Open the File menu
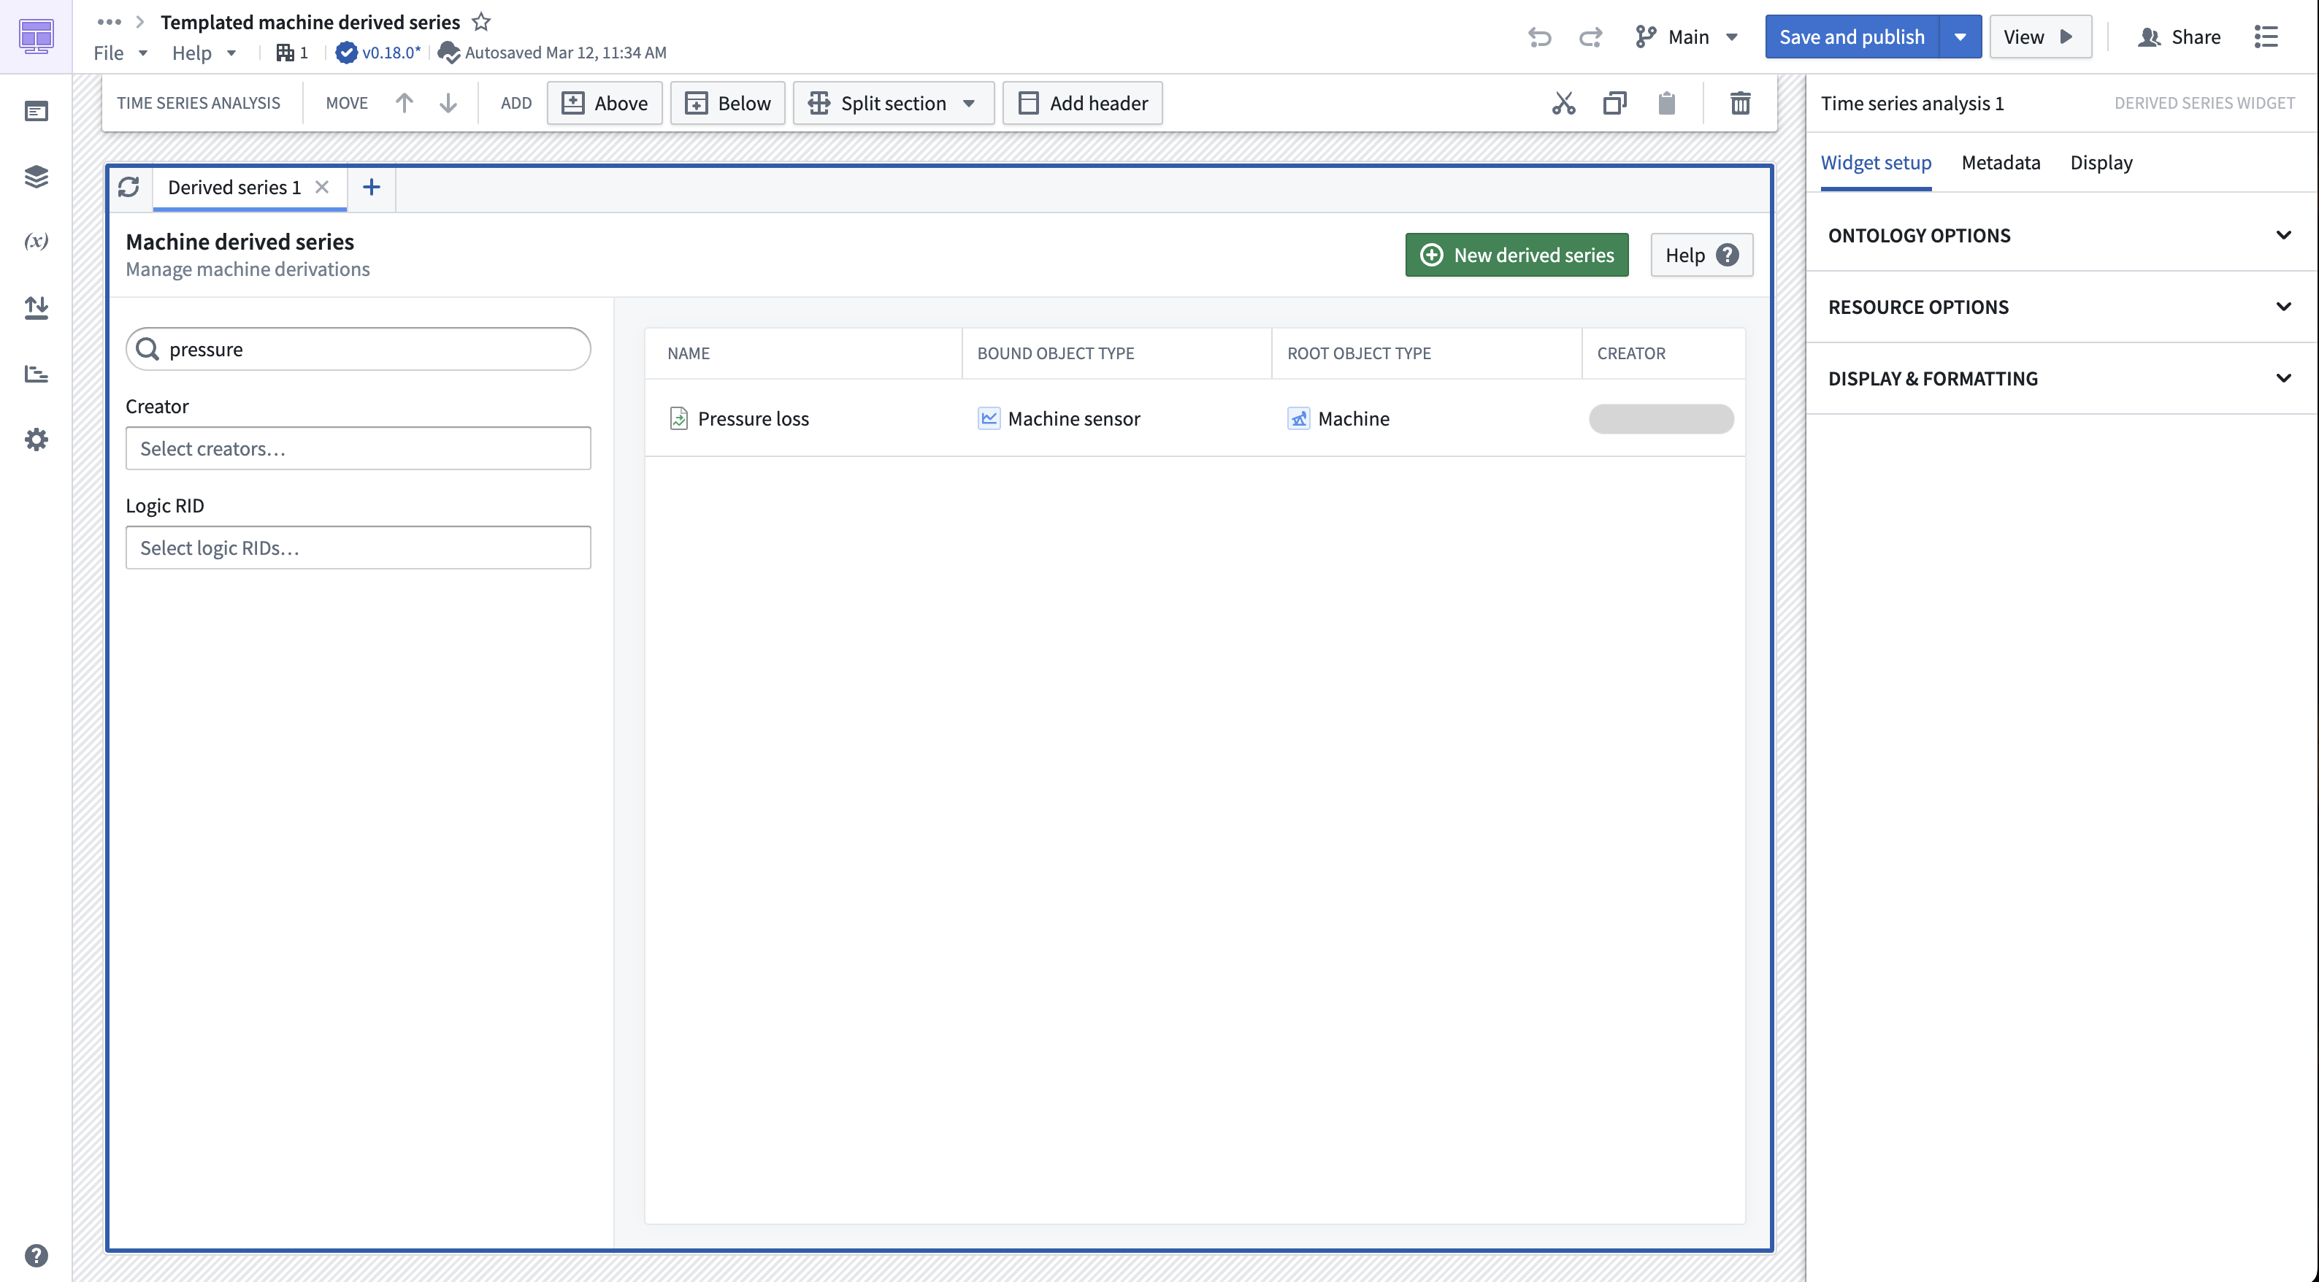The height and width of the screenshot is (1282, 2319). pyautogui.click(x=120, y=53)
